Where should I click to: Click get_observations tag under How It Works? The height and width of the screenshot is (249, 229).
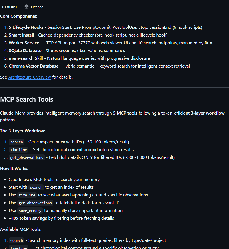[35, 203]
